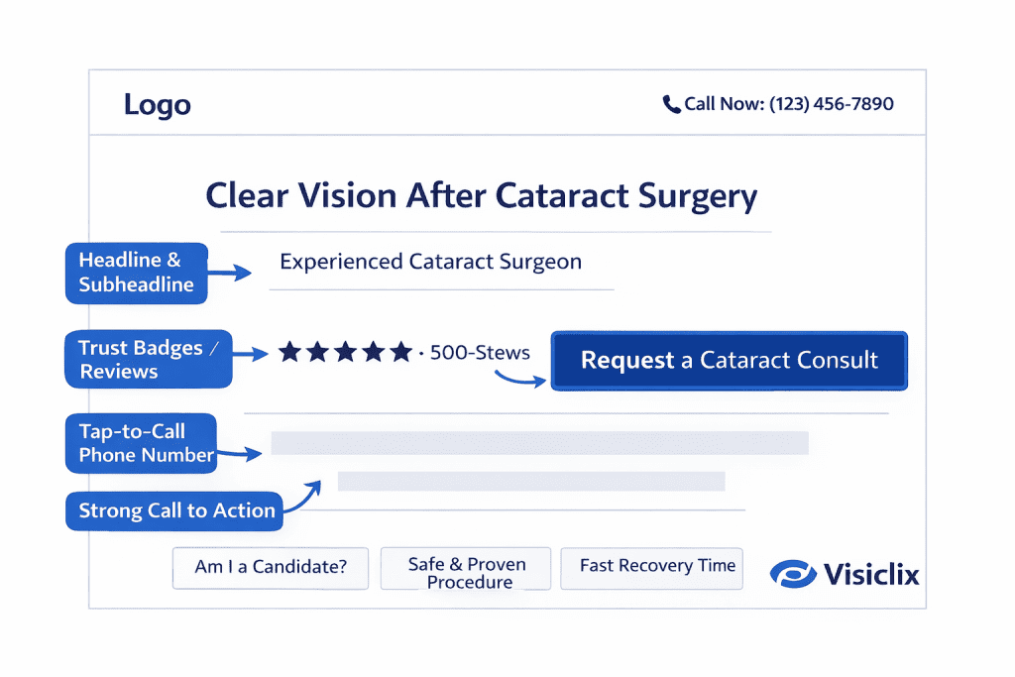The width and height of the screenshot is (1015, 677).
Task: Click the Trust Badges / Reviews label
Action: point(147,359)
